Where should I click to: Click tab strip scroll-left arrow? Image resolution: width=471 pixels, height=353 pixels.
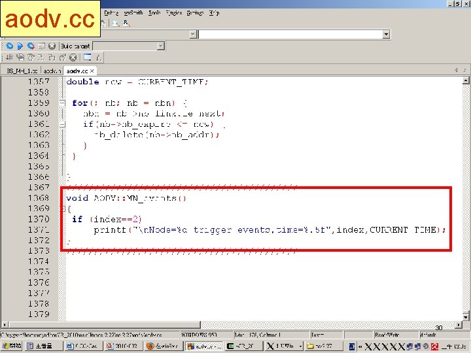456,70
